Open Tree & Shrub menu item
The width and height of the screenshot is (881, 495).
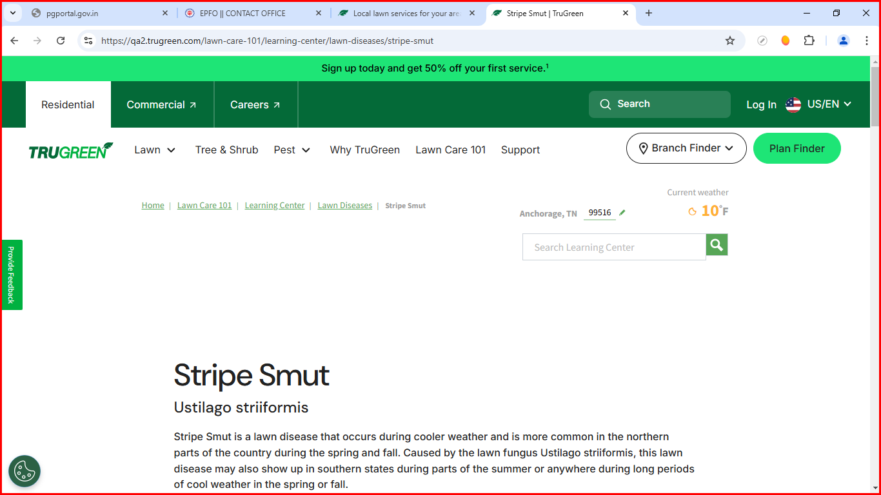coord(226,150)
